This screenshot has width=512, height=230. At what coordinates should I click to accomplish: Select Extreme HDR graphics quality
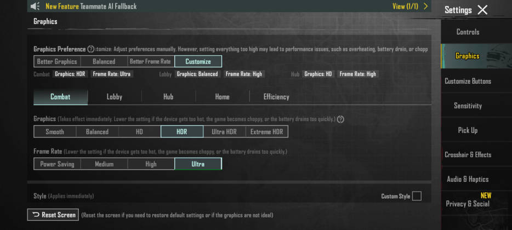[x=266, y=131]
